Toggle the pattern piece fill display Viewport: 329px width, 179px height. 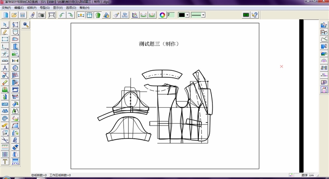98,15
